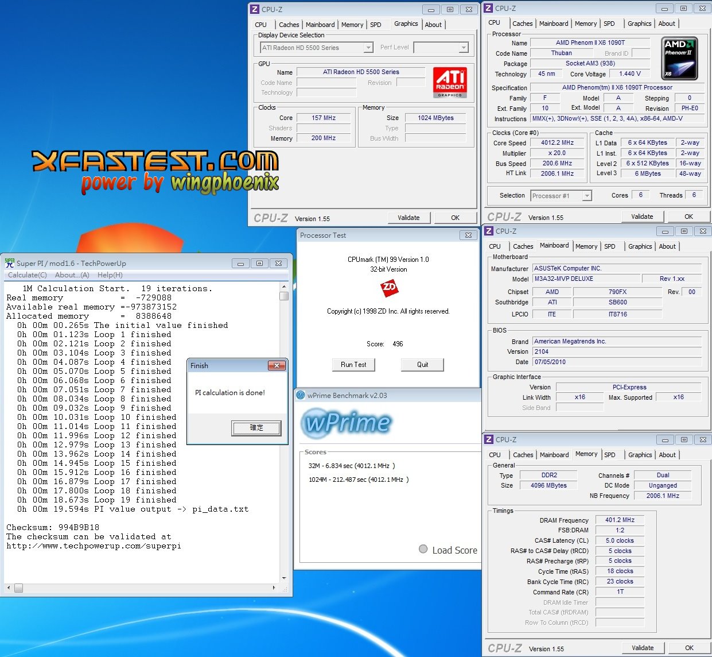The width and height of the screenshot is (712, 657).
Task: Click Quit in Processor Test
Action: 423,365
